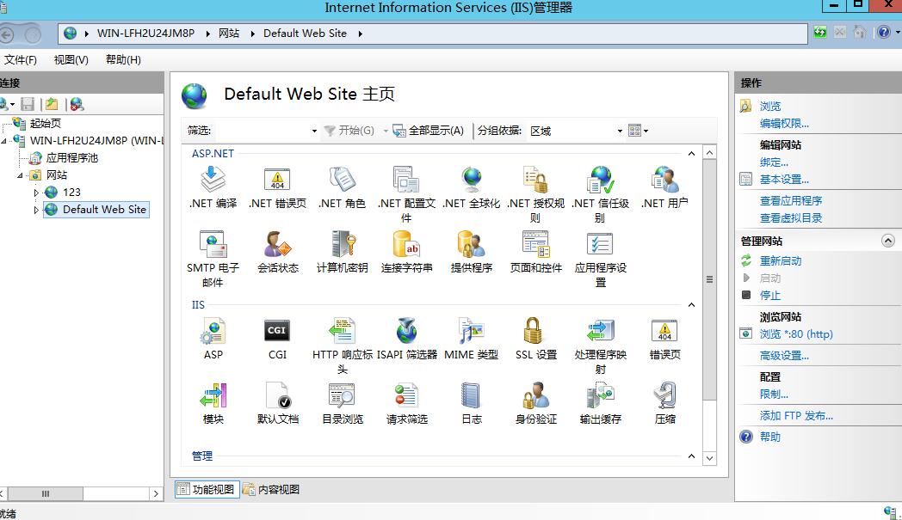Click the connections horizontal scrollbar right arrow
The image size is (902, 520).
156,493
